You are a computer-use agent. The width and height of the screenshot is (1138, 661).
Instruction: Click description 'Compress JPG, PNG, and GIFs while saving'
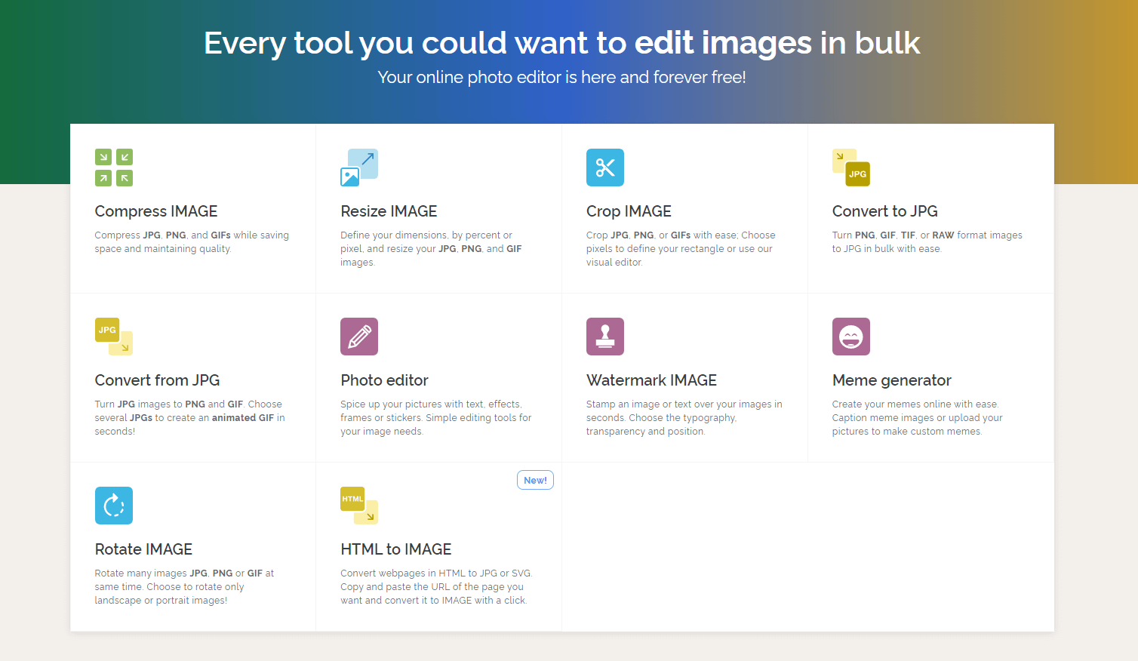pos(192,235)
